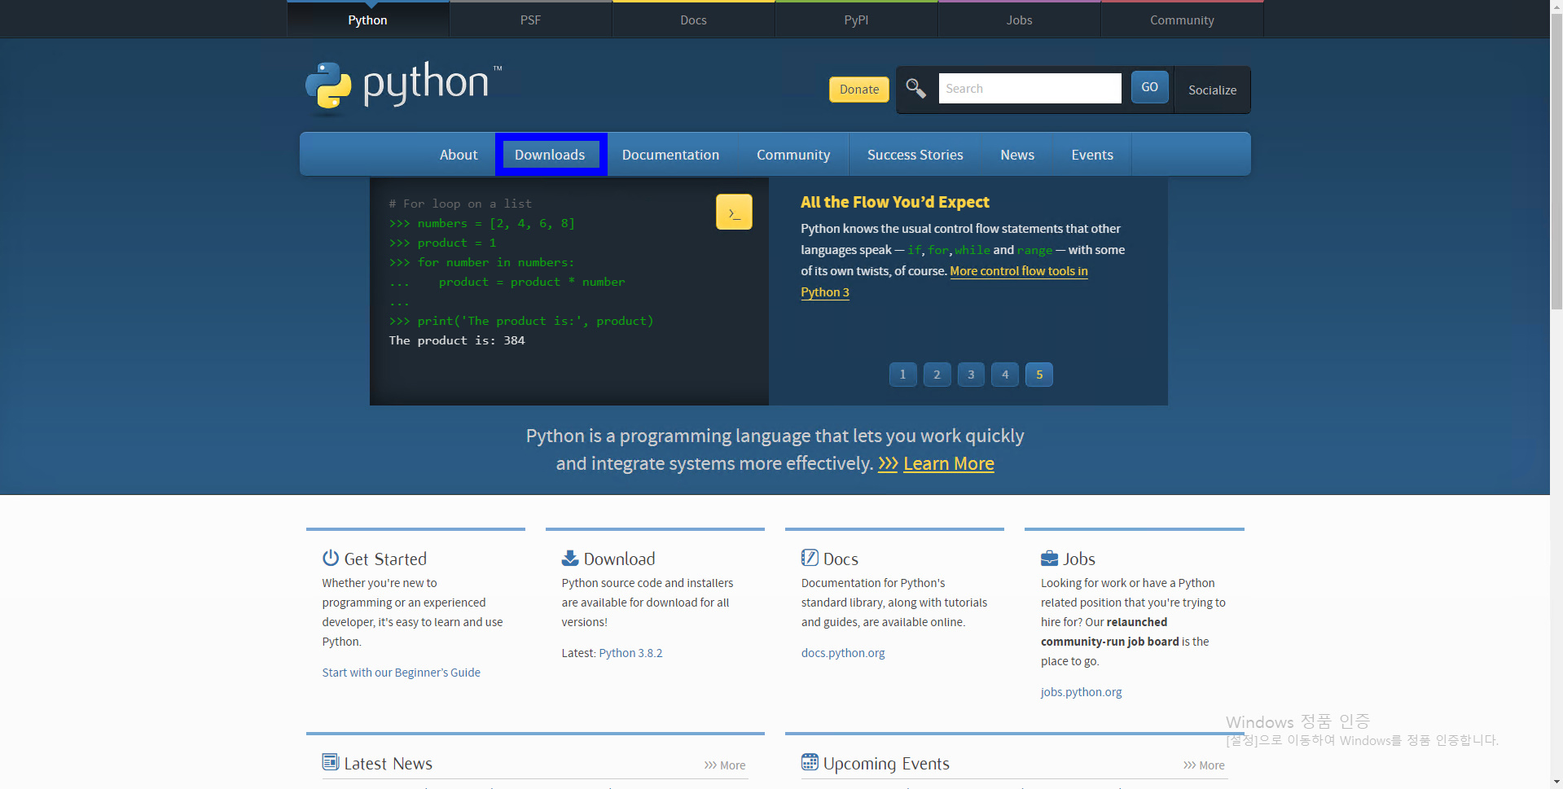The image size is (1563, 789).
Task: Click the Get Started power icon
Action: [331, 558]
